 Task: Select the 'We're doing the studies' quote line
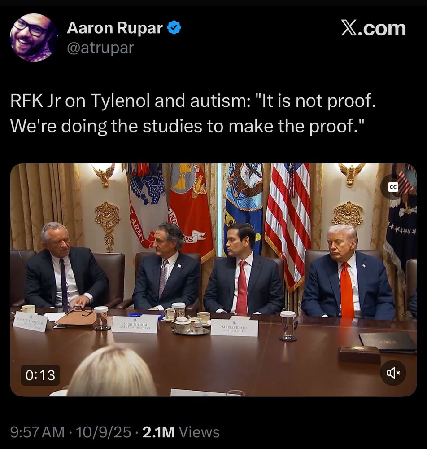(187, 126)
